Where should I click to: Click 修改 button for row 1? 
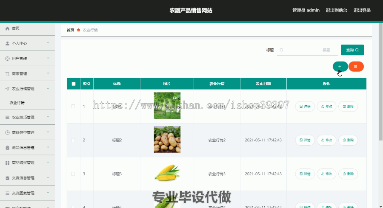326,107
